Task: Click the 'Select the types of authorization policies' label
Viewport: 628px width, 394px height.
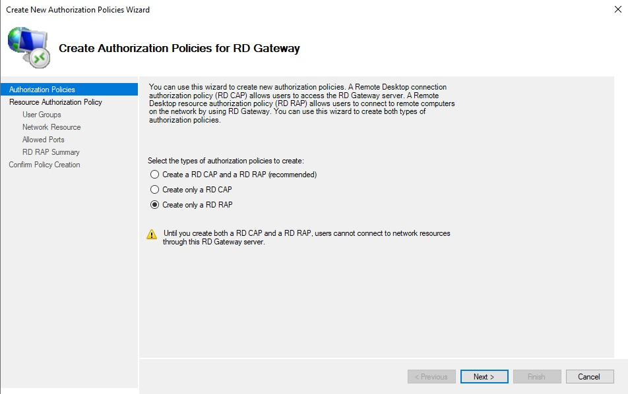Action: tap(226, 161)
